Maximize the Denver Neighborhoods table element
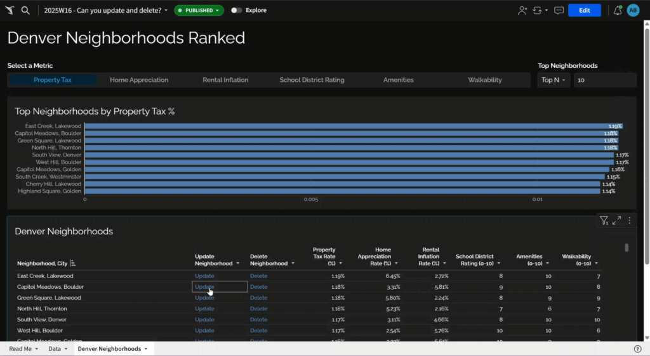 (x=617, y=220)
